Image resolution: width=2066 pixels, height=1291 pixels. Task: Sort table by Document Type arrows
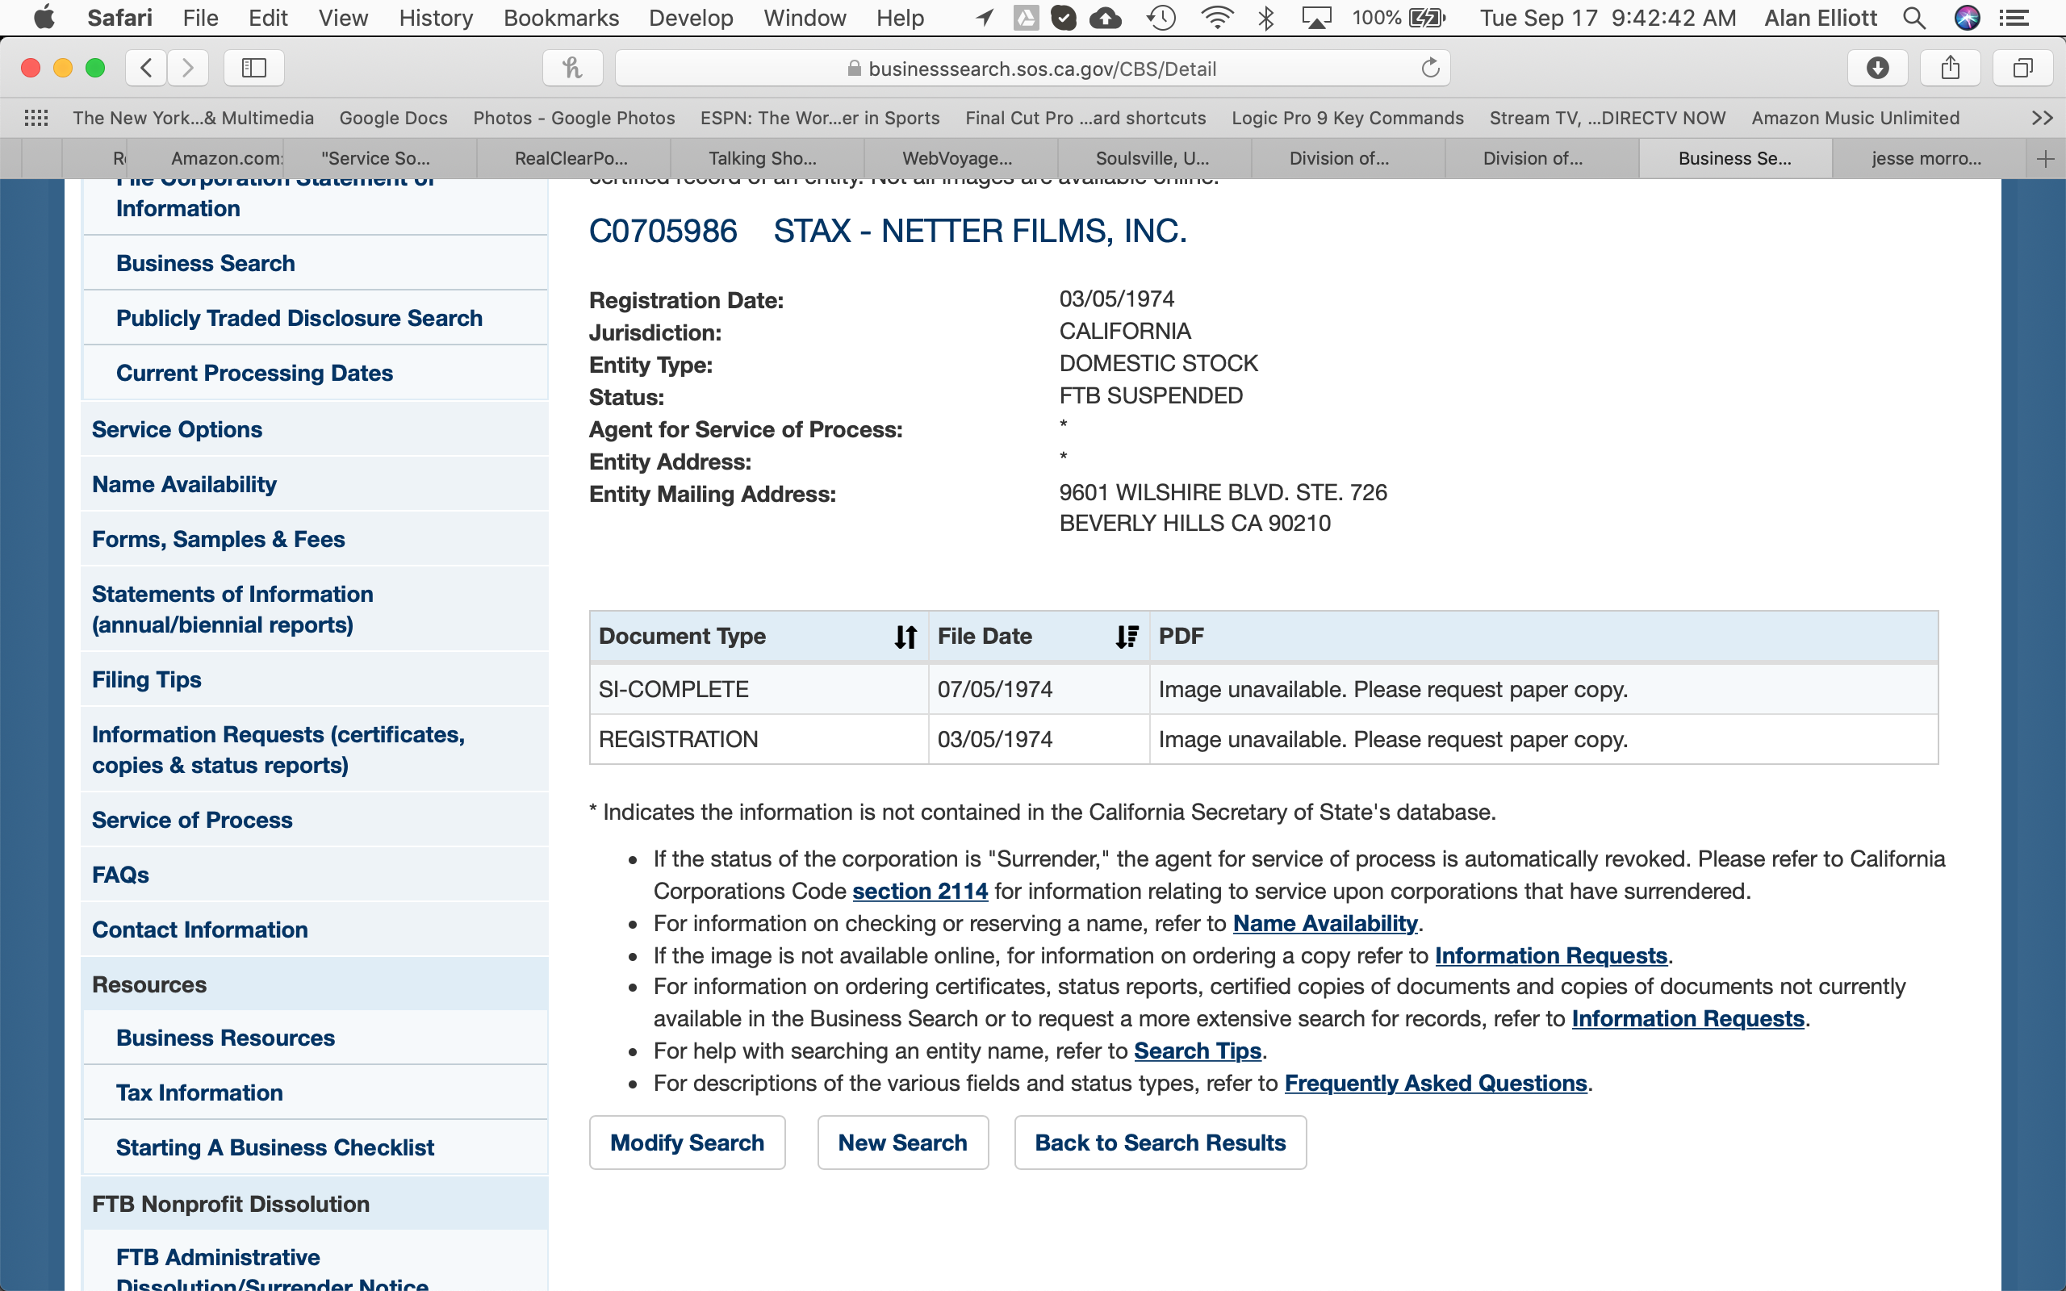(x=905, y=637)
